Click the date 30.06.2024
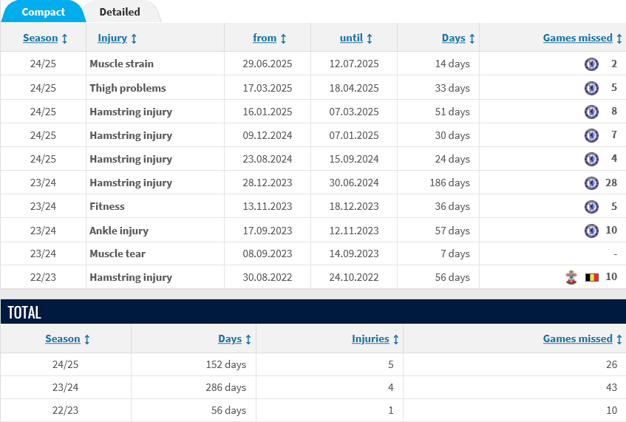Screen dimensions: 626x422 pos(354,183)
